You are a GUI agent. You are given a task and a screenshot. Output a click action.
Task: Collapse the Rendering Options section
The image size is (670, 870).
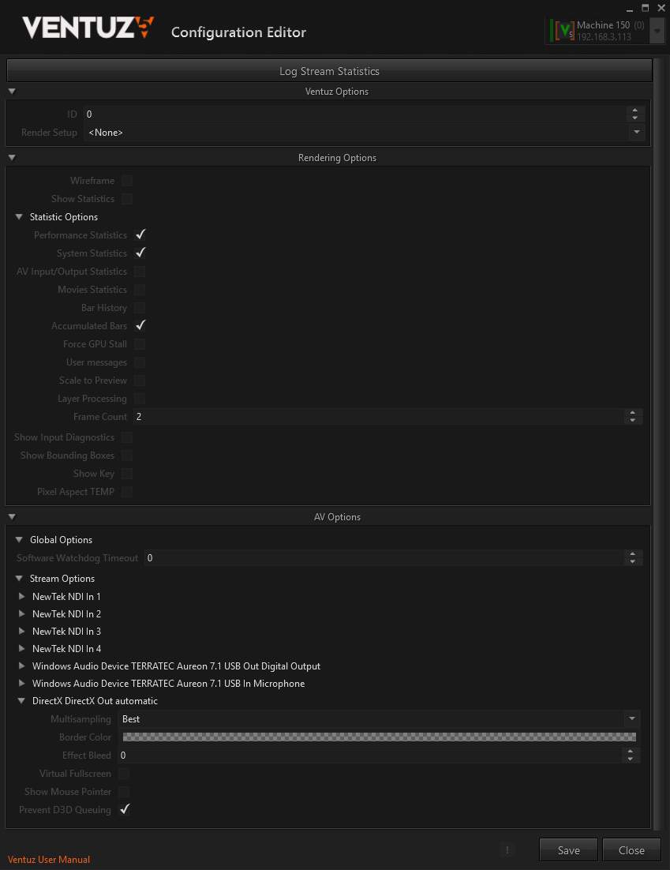[x=12, y=158]
